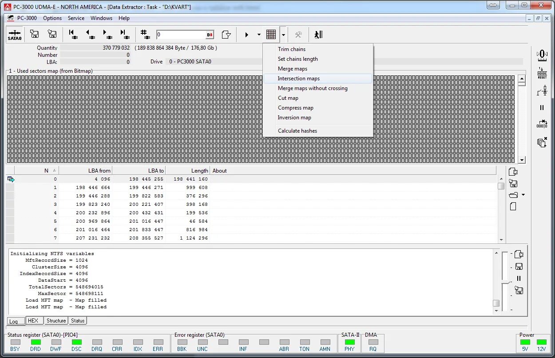Select chain row with length 376 296
Image resolution: width=555 pixels, height=358 pixels.
(x=252, y=196)
